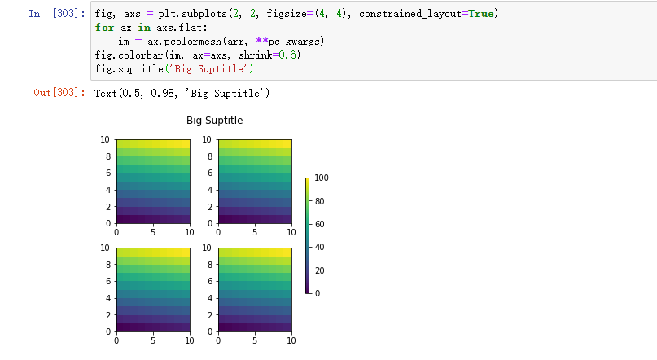Viewport: 657px width, 360px height.
Task: Click the bottom-right pcolormesh subplot
Action: [x=255, y=290]
